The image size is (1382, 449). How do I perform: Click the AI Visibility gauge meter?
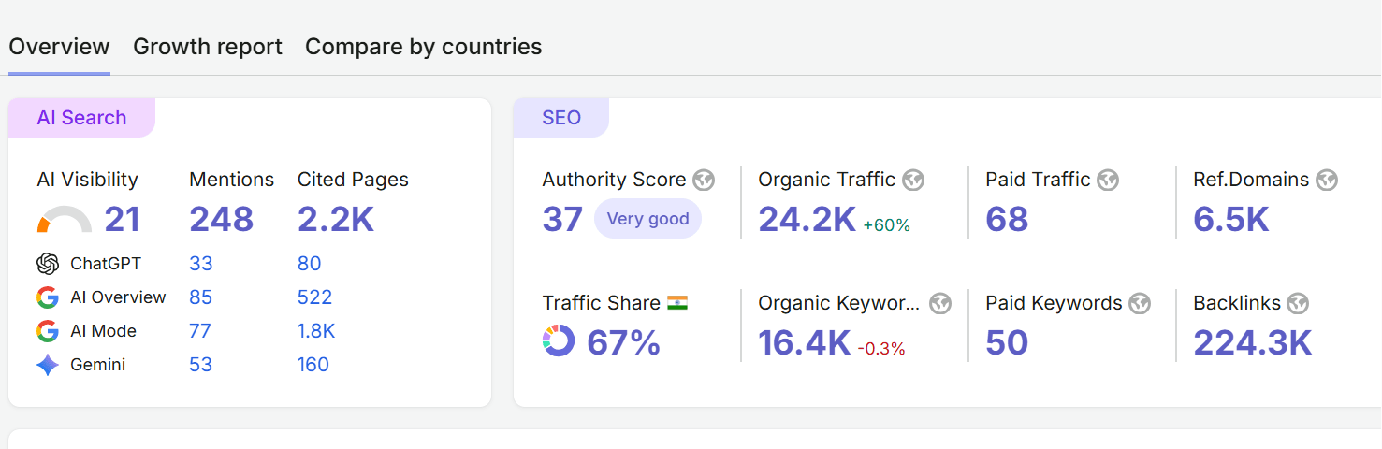[64, 220]
